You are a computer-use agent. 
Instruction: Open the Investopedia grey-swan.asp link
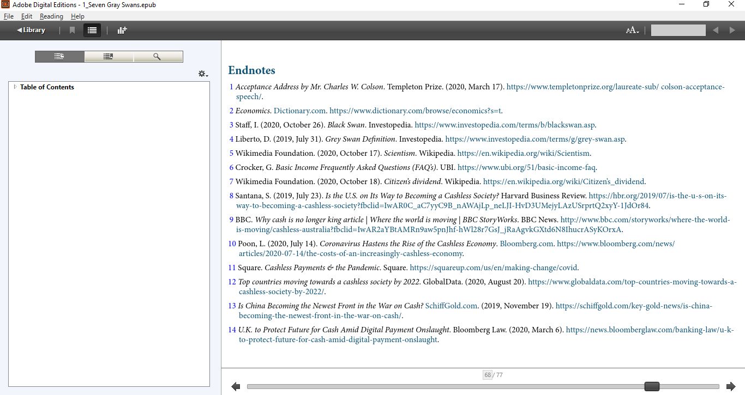535,139
